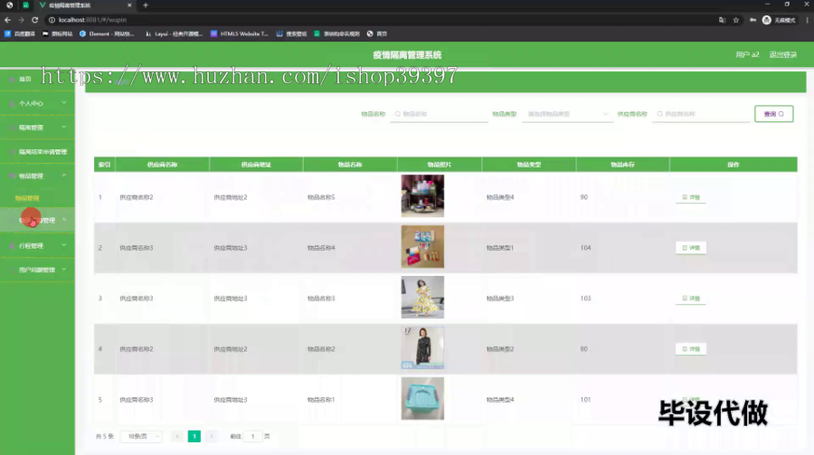Click the go-to page number field
This screenshot has height=455, width=814.
(253, 436)
